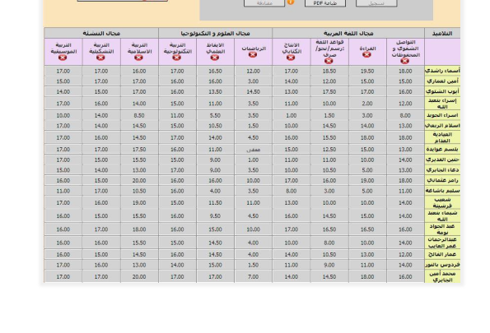Click the معفى cell for بلسم عوايدة

(253, 149)
